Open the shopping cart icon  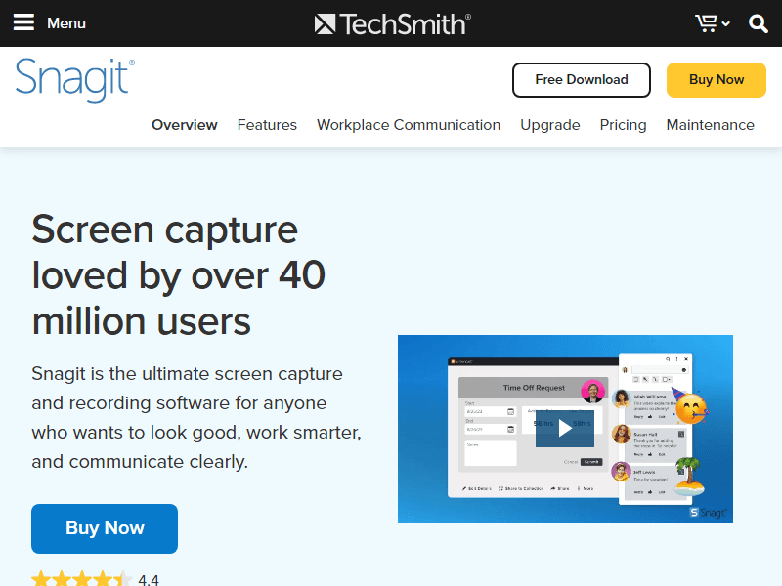click(x=706, y=23)
